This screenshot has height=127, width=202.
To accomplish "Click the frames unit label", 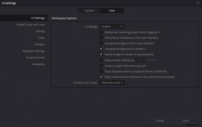I will tap(151, 60).
